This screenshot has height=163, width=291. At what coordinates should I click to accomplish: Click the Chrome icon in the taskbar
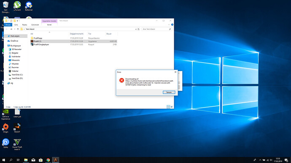48,160
